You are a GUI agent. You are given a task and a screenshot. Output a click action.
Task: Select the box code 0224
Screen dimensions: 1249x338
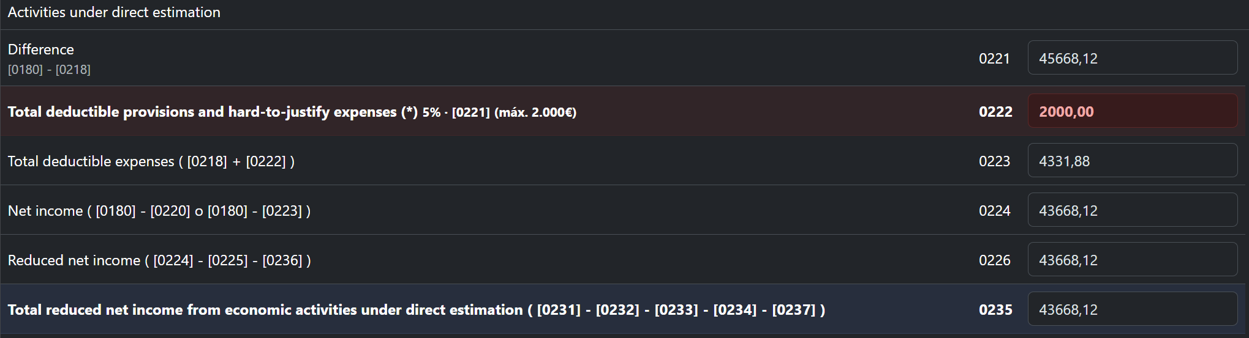[994, 211]
